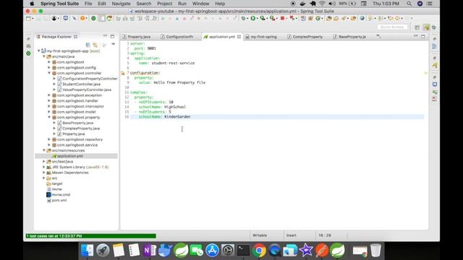Select mvnw.cmd in Package Explorer

61,194
